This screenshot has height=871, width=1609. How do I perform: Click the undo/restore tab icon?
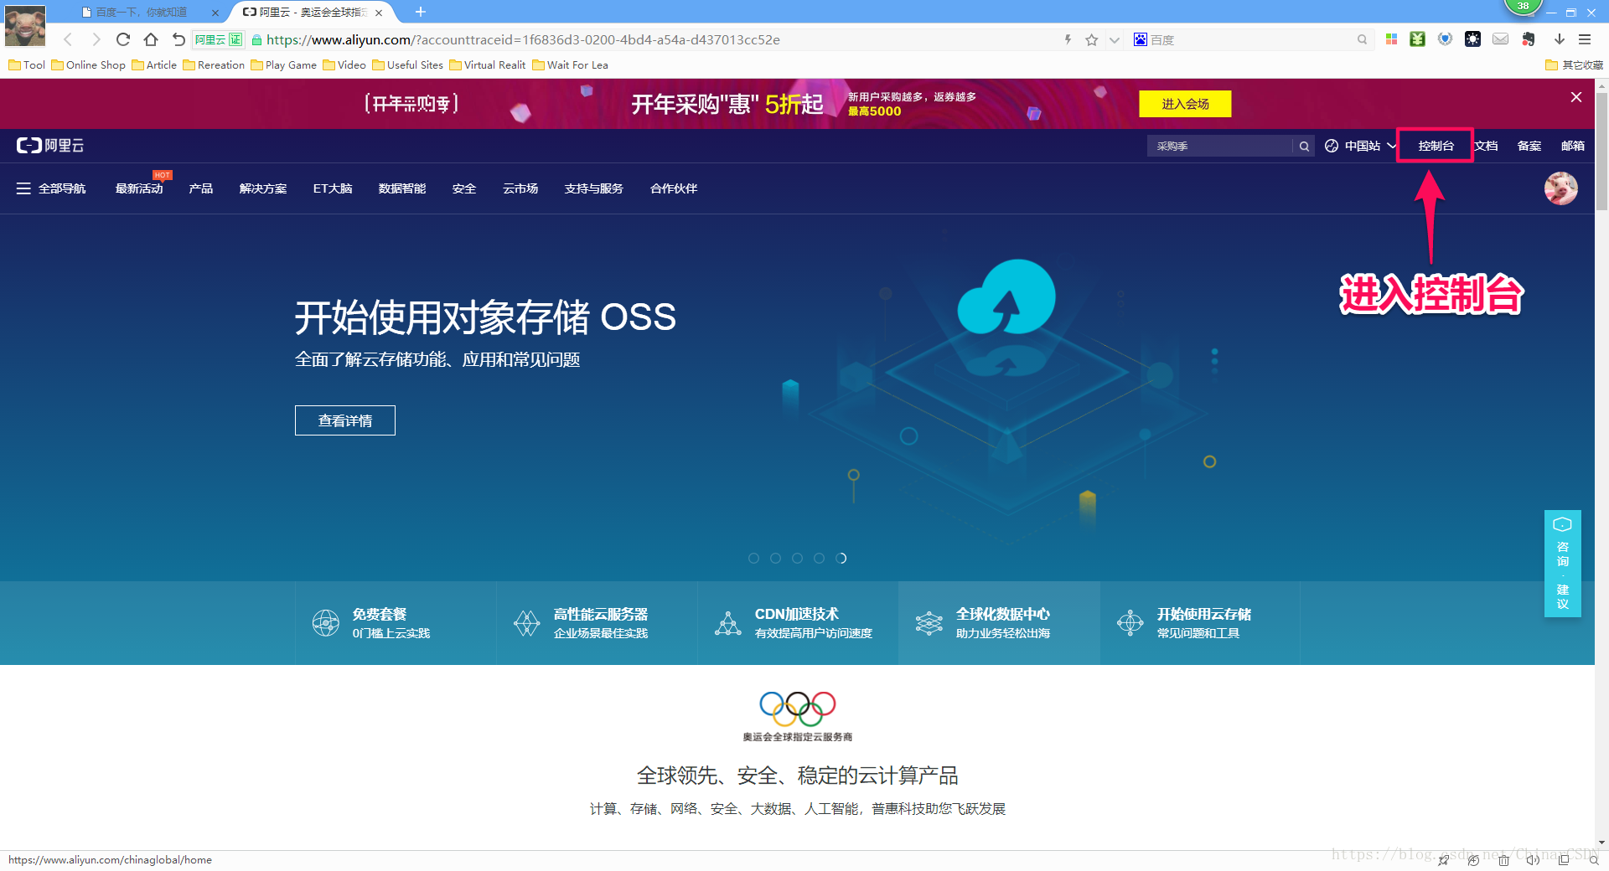pyautogui.click(x=178, y=39)
